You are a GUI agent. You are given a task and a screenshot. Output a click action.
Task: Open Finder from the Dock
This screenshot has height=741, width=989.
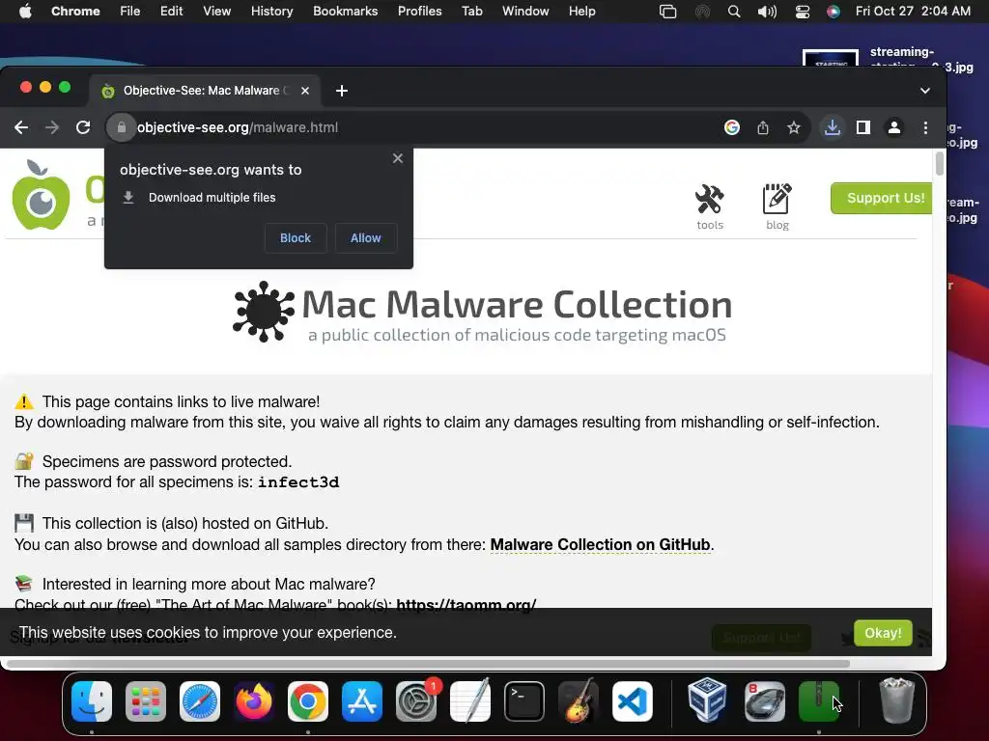92,701
